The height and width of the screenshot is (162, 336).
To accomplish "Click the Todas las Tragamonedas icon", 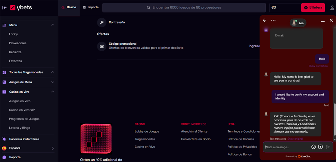I will 4,72.
